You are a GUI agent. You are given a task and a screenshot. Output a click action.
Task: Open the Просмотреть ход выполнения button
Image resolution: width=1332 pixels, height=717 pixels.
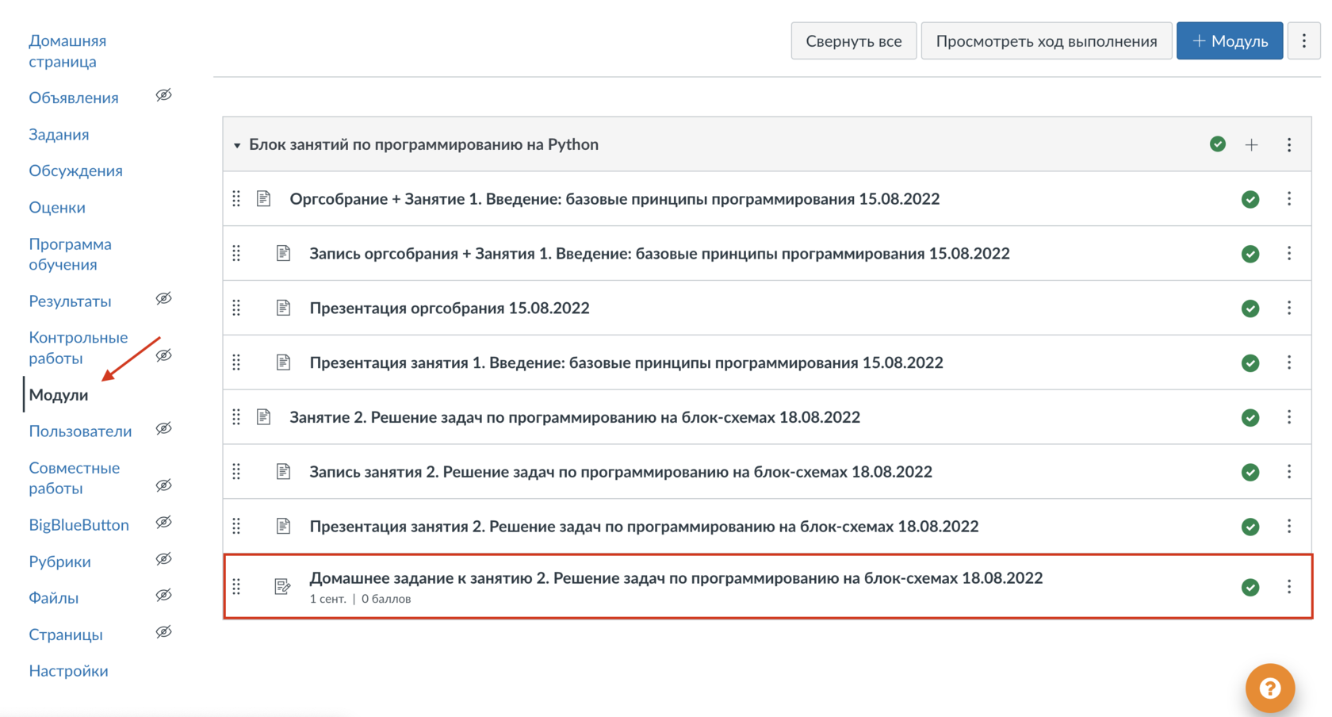tap(1046, 40)
